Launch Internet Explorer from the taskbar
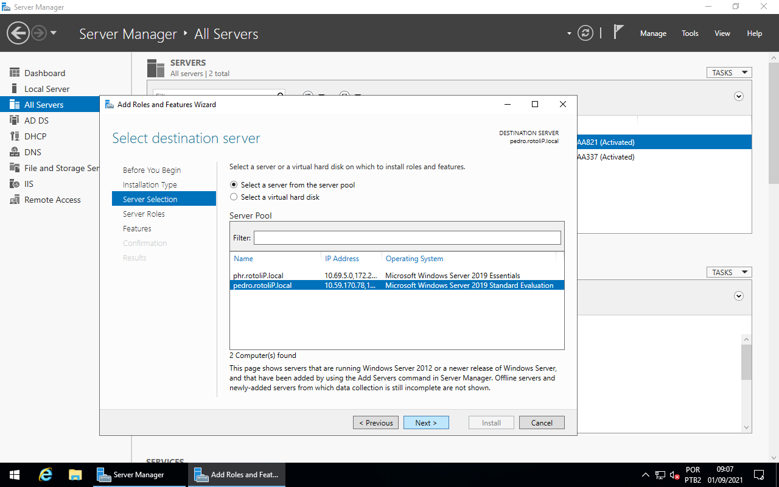The image size is (779, 487). (x=45, y=474)
